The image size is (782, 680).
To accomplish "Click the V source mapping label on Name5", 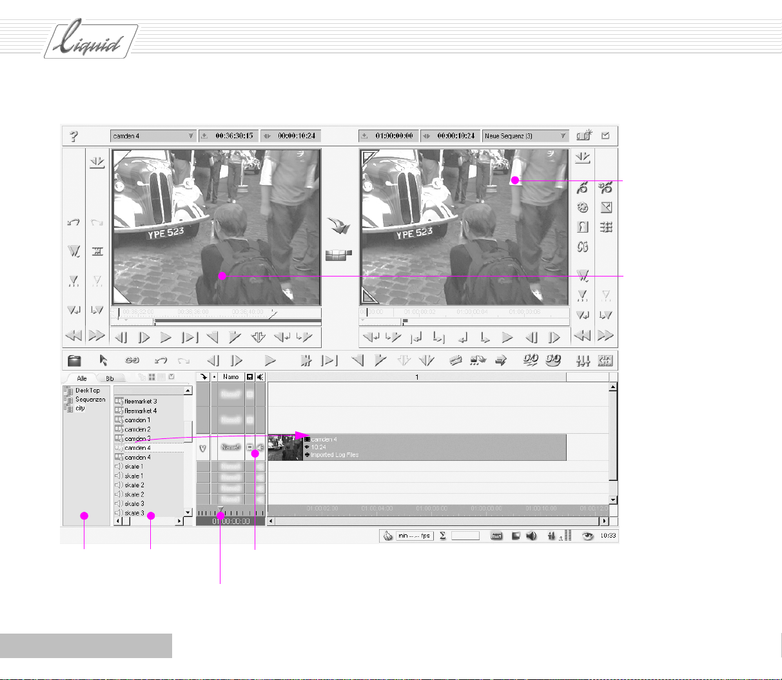I will point(202,447).
